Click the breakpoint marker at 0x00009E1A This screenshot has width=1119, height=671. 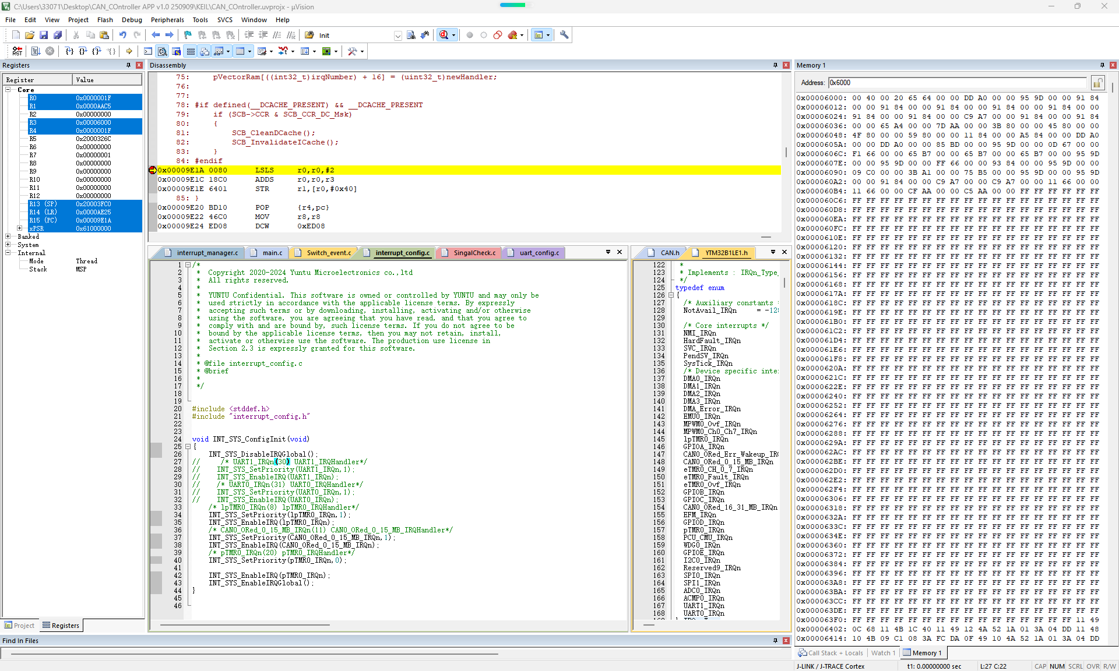coord(153,170)
